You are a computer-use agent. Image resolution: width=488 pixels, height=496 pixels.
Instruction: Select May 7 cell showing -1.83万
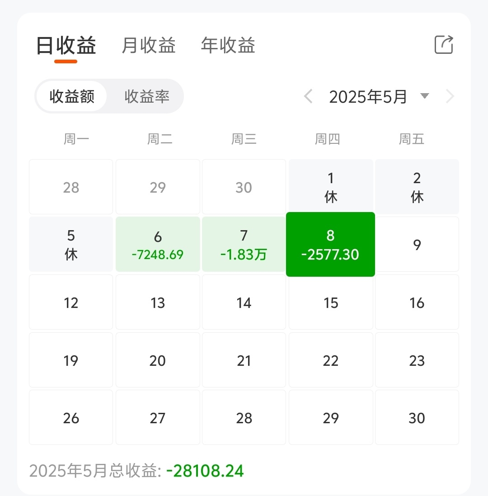click(244, 244)
